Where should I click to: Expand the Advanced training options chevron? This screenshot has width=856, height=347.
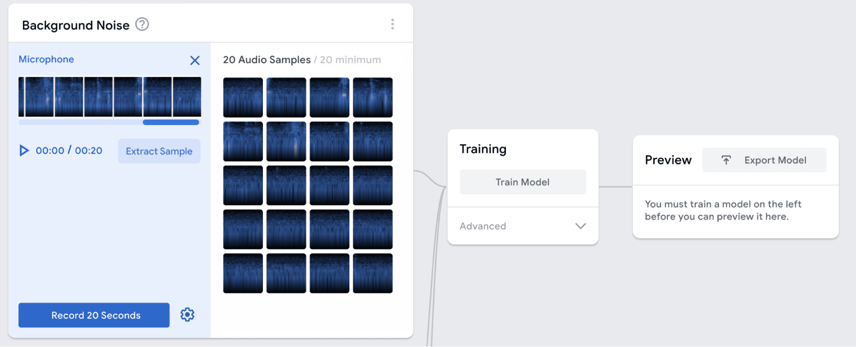coord(580,226)
